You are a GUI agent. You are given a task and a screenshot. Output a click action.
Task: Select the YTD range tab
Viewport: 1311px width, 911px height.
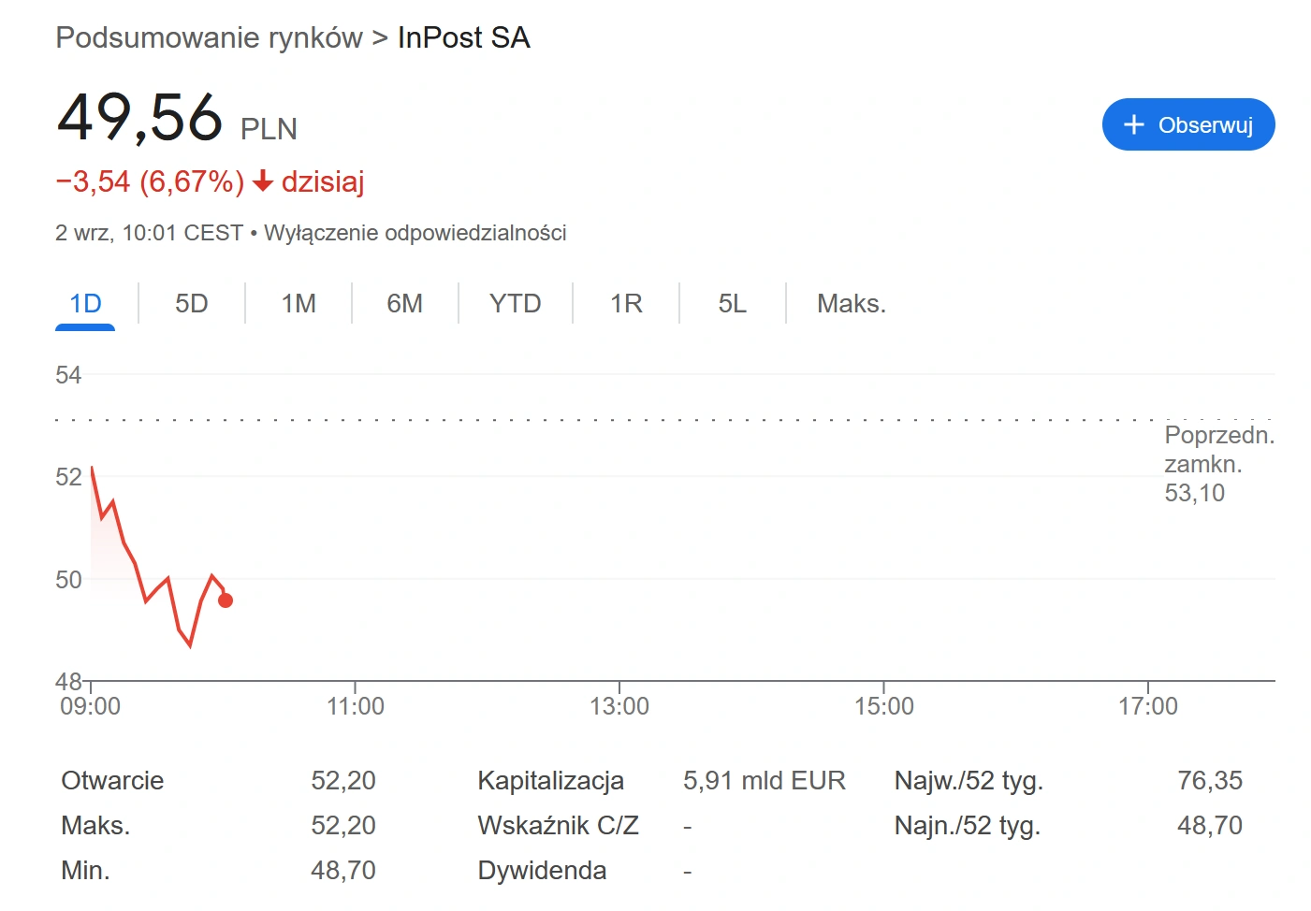click(x=516, y=304)
